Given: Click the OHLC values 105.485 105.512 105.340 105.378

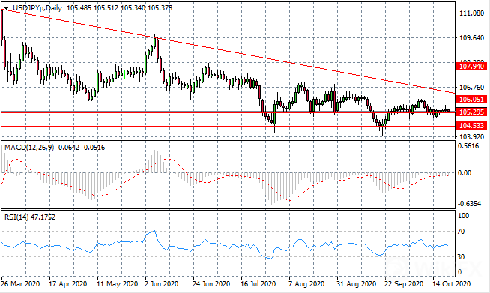Looking at the screenshot, I should point(119,8).
